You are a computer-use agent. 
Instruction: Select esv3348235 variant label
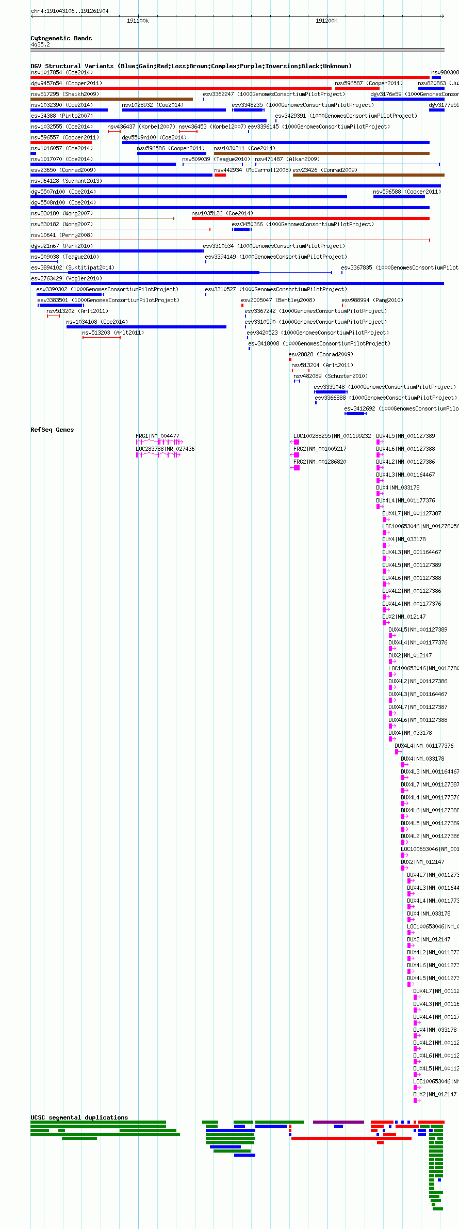tap(303, 105)
